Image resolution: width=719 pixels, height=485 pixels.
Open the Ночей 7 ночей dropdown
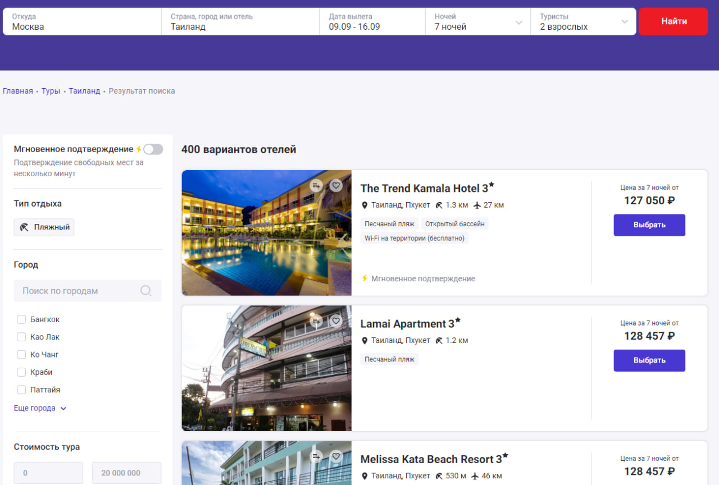478,21
